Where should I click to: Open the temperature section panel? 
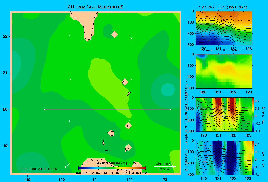(x=224, y=28)
